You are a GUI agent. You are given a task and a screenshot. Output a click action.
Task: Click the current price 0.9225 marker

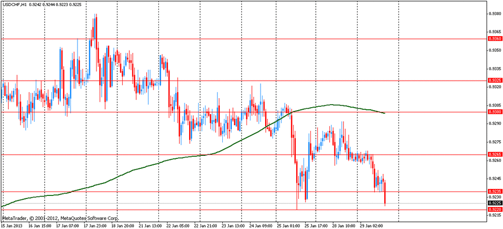coord(495,203)
